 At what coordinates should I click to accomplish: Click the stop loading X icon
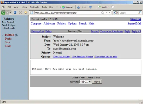pos(20,13)
